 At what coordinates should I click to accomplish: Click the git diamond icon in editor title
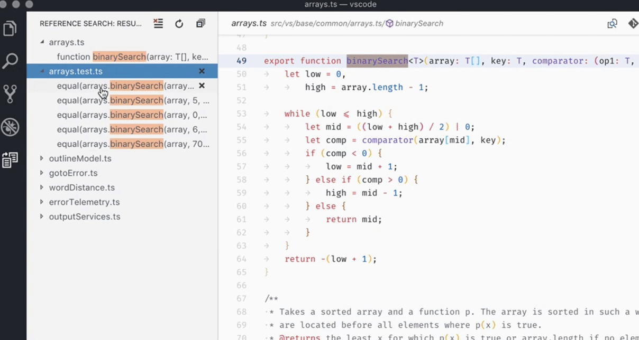coord(633,23)
